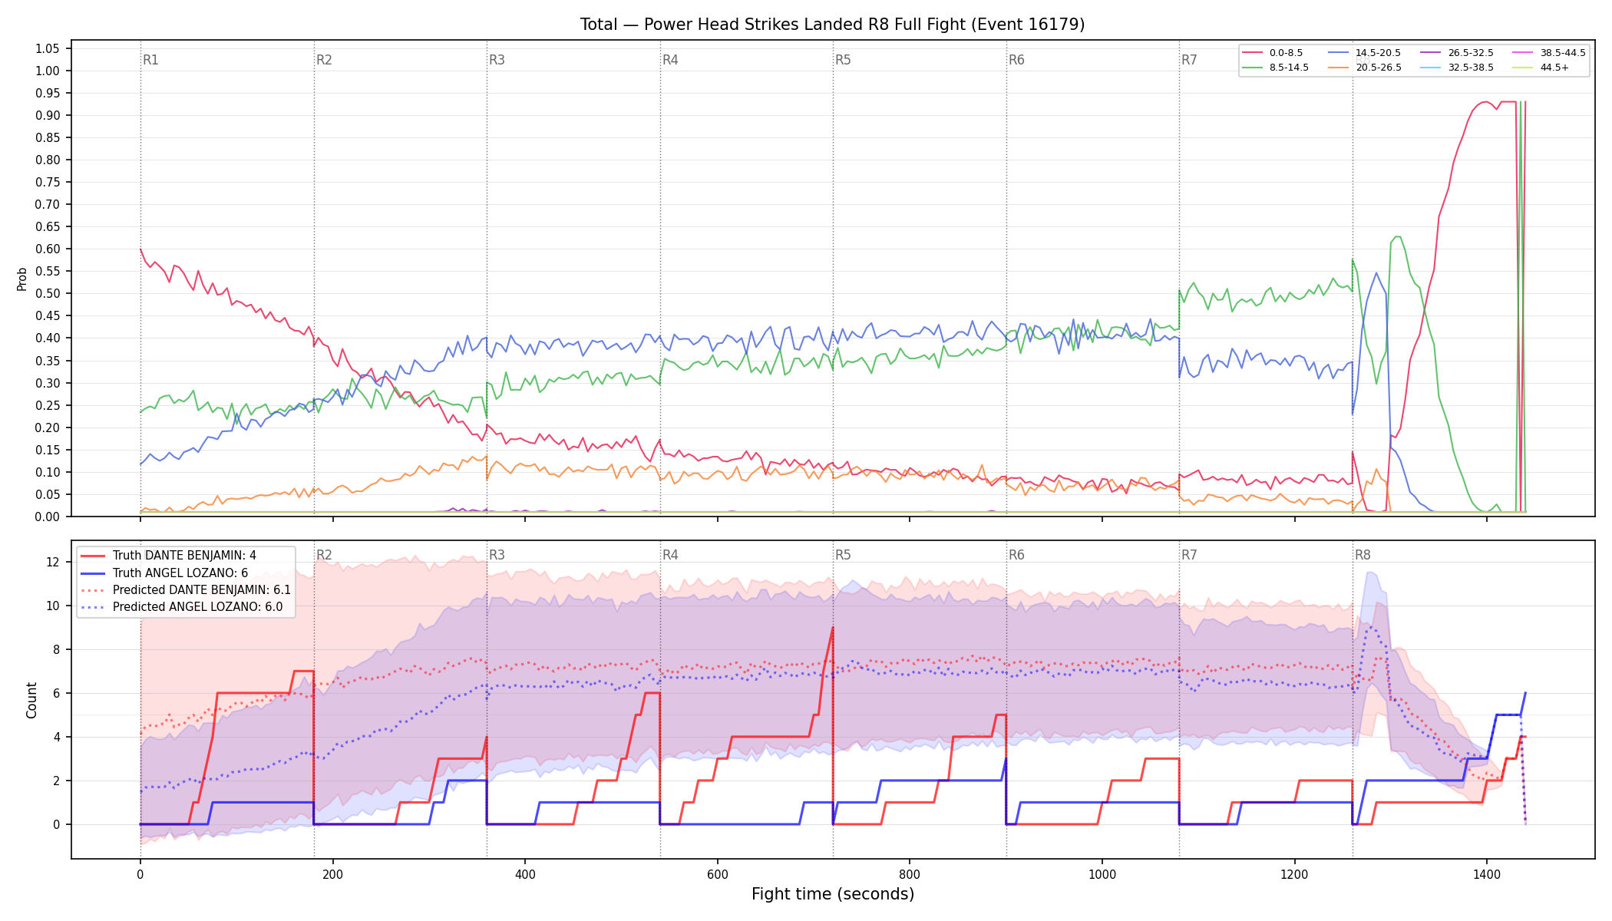Select the 0.0-8.5 legend label
This screenshot has width=1612, height=921.
(x=1286, y=53)
